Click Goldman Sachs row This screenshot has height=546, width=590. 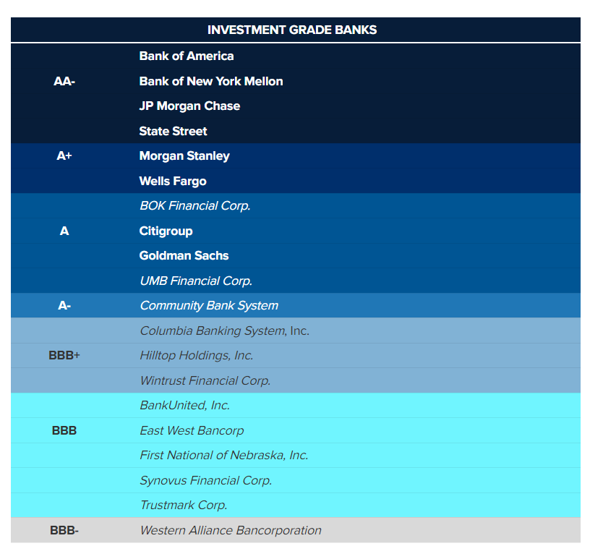[184, 256]
